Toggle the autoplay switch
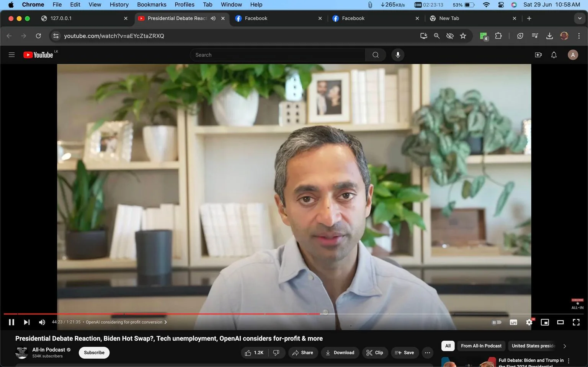The width and height of the screenshot is (588, 367). coord(497,322)
